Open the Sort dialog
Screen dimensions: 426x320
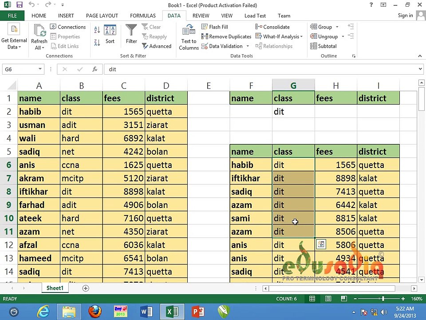click(110, 34)
